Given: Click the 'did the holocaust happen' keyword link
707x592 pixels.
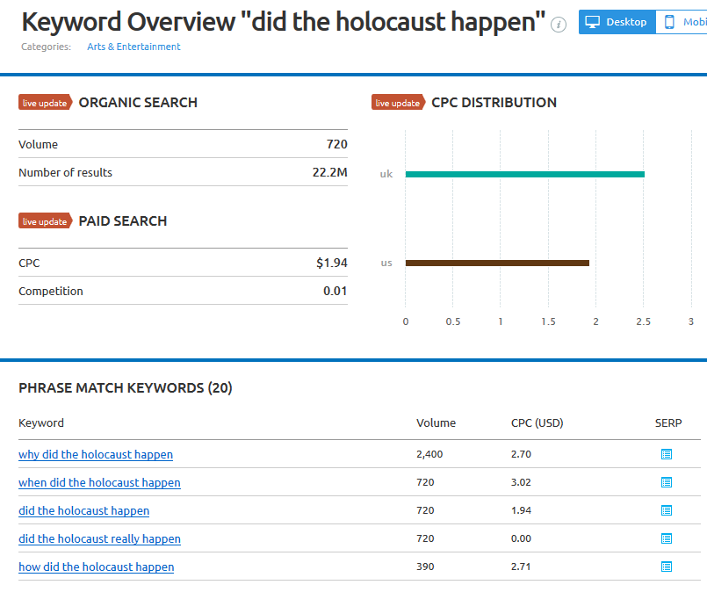Looking at the screenshot, I should pos(83,510).
